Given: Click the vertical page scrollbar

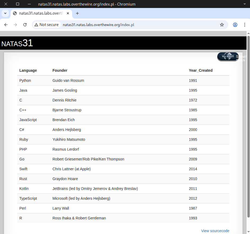Looking at the screenshot, I should pos(248,133).
